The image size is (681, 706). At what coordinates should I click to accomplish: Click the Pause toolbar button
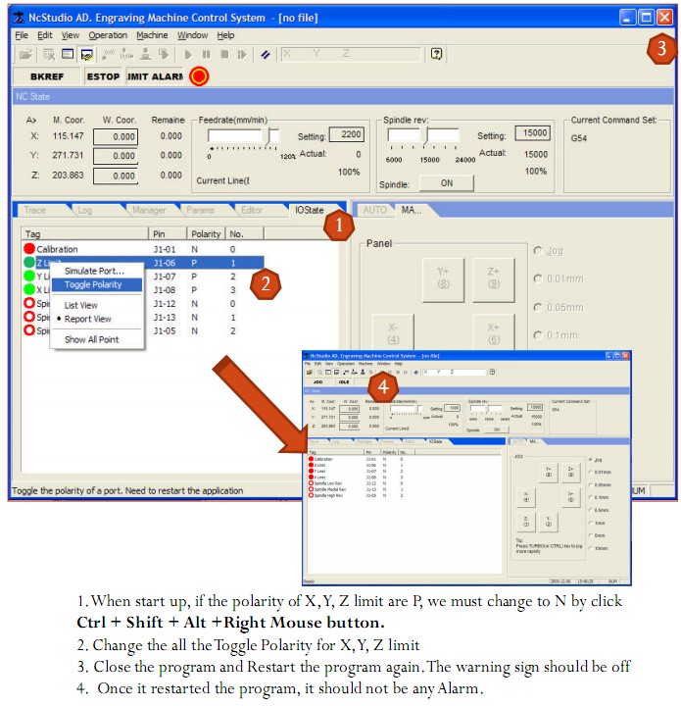[206, 55]
